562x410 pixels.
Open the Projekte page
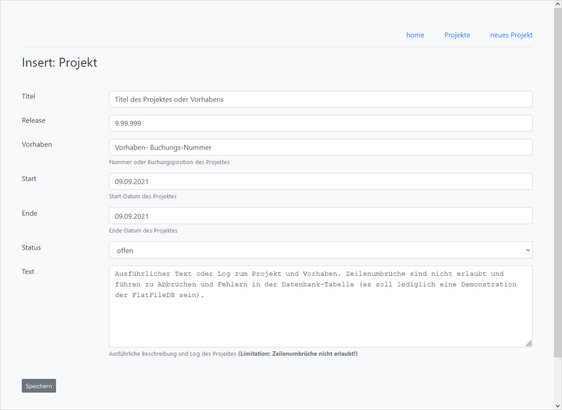coord(457,35)
